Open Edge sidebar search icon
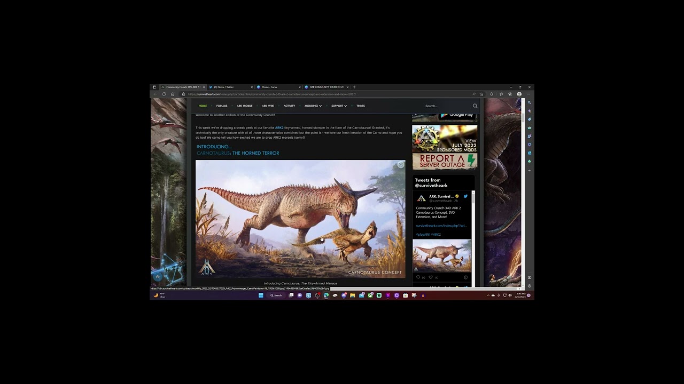The width and height of the screenshot is (684, 384). [x=530, y=102]
